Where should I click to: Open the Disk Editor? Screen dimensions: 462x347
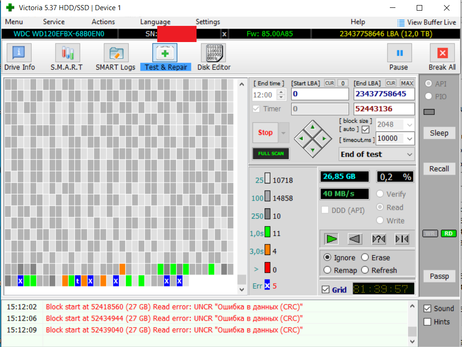(213, 56)
